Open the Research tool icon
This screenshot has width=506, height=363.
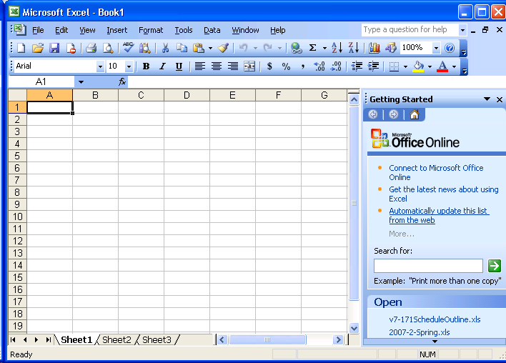[x=144, y=48]
